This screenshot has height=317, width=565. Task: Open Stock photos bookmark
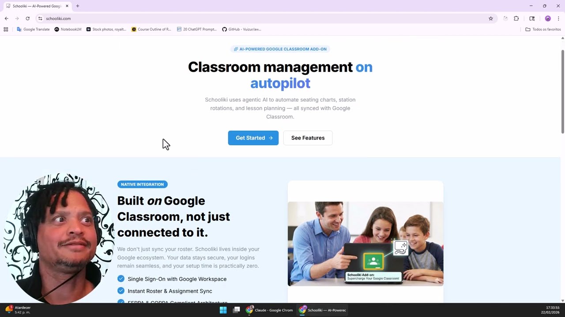click(106, 29)
